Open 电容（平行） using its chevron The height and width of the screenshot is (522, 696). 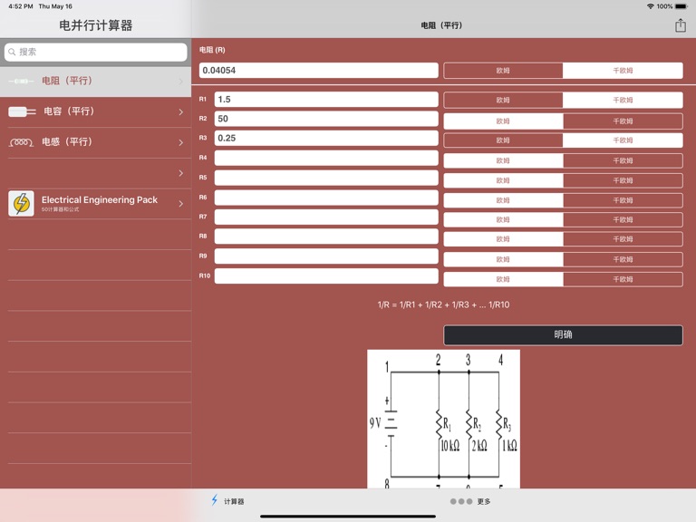tap(180, 112)
